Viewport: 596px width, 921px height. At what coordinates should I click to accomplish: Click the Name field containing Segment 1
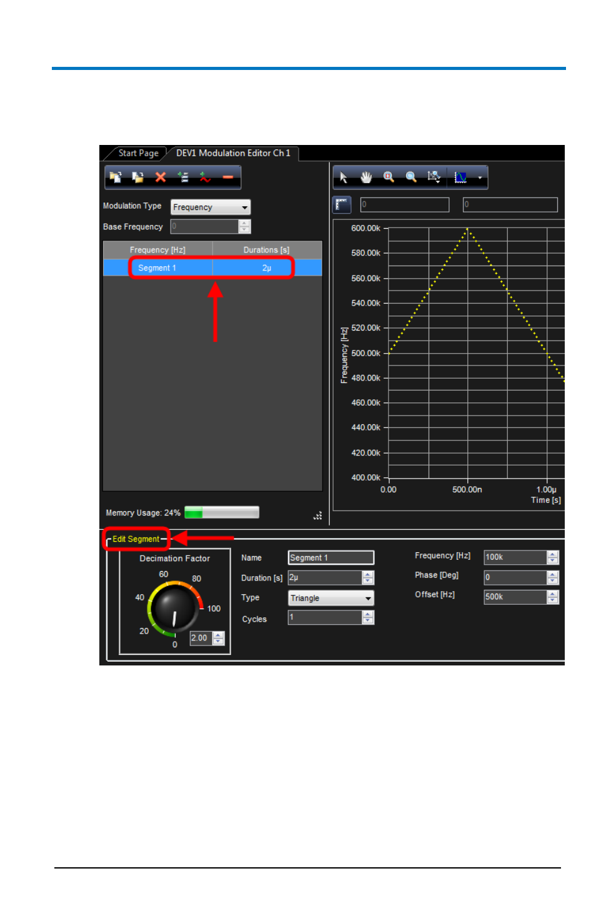pyautogui.click(x=330, y=557)
